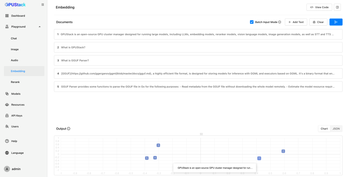The image size is (348, 177).
Task: Click the View Code button
Action: 319,7
